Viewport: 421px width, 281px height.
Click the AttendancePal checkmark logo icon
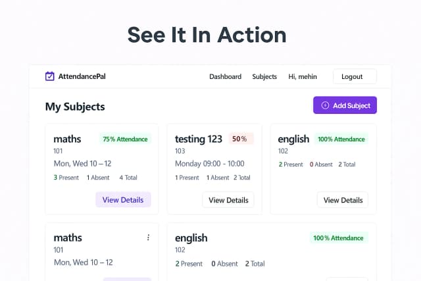pos(49,76)
